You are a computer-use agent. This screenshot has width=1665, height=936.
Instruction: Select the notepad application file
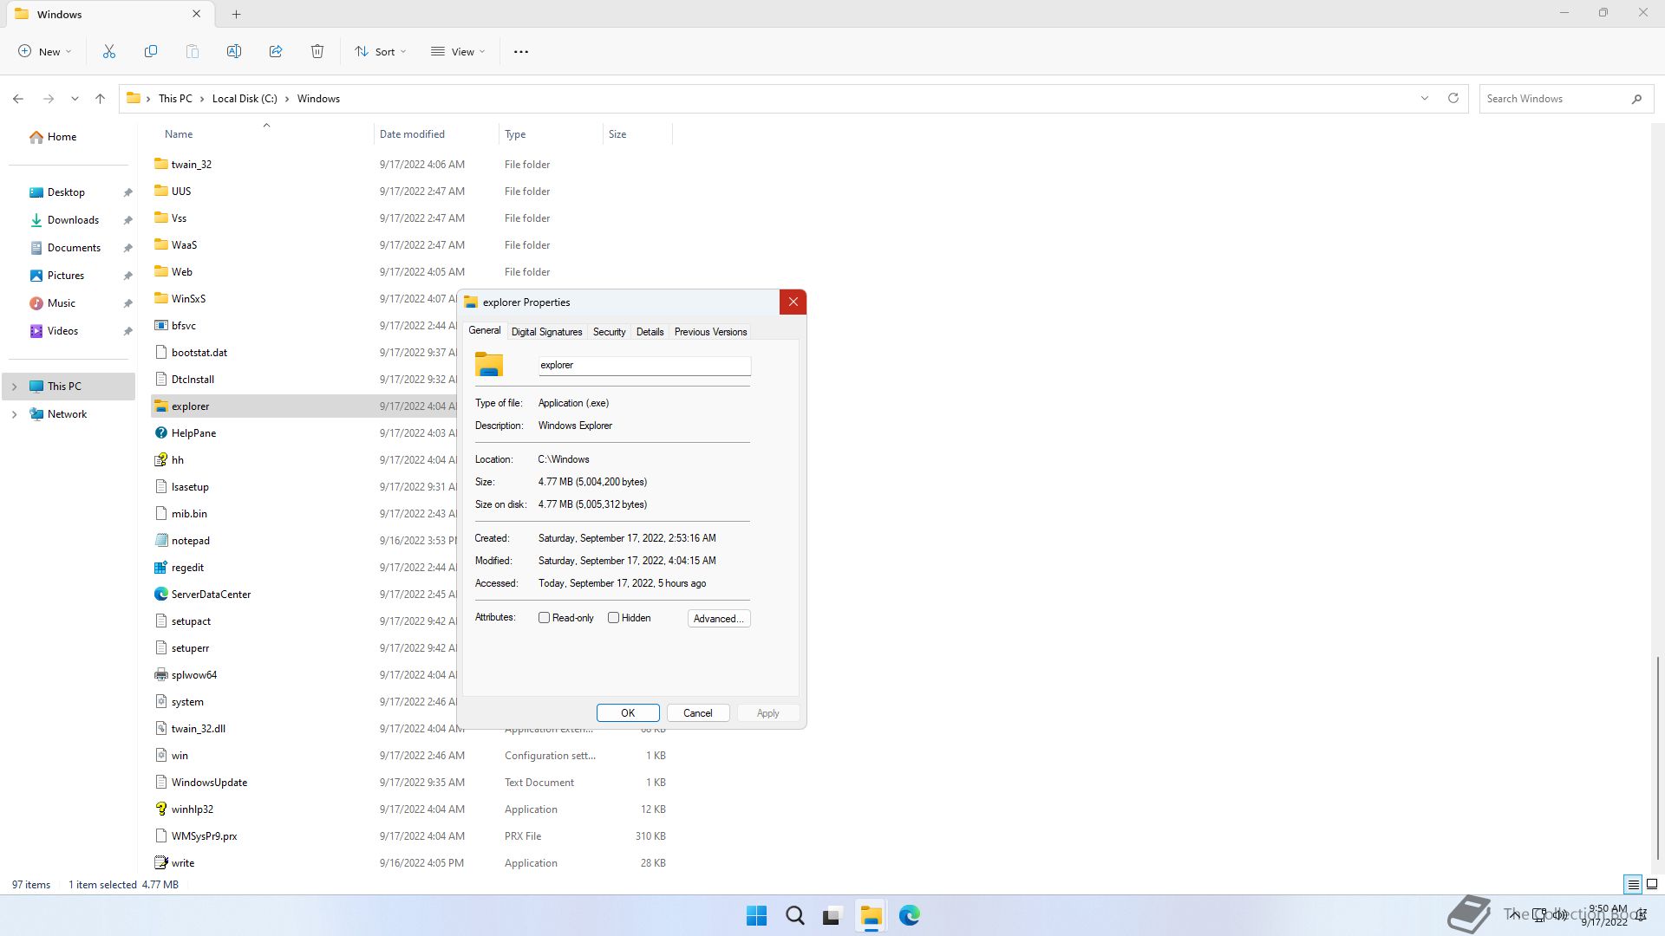pyautogui.click(x=190, y=541)
